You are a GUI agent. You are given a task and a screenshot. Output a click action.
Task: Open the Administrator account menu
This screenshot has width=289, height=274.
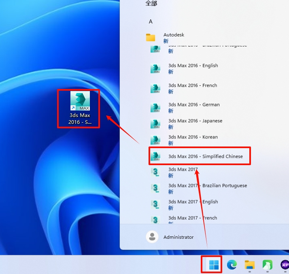[178, 237]
